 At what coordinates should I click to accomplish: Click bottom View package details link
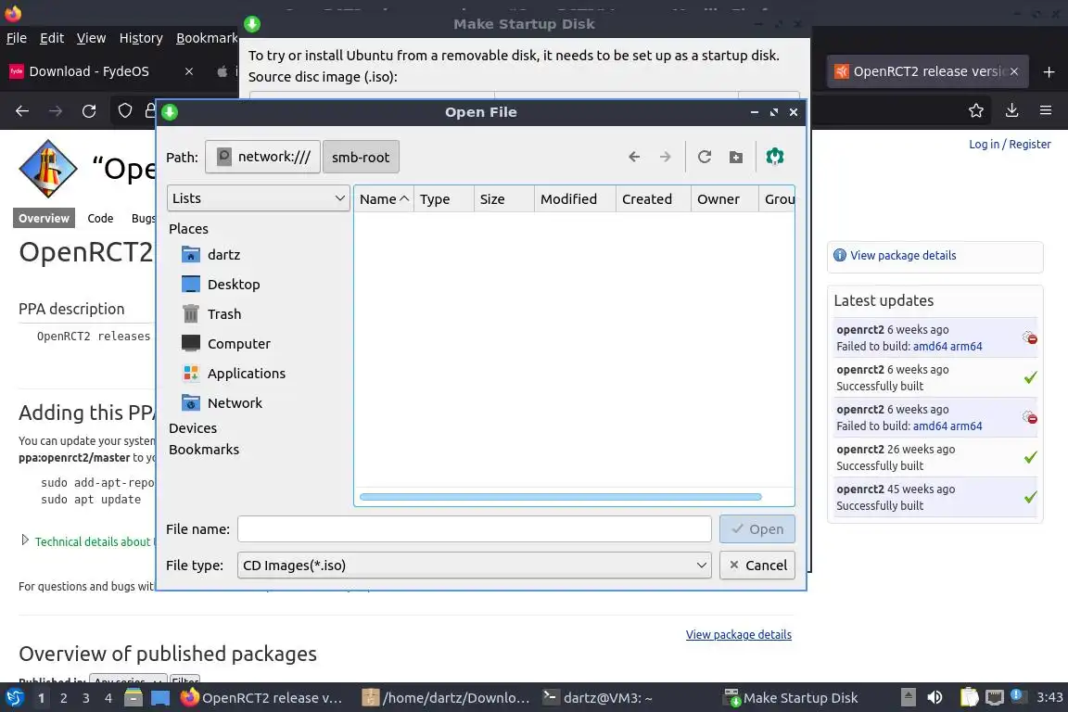pos(738,634)
